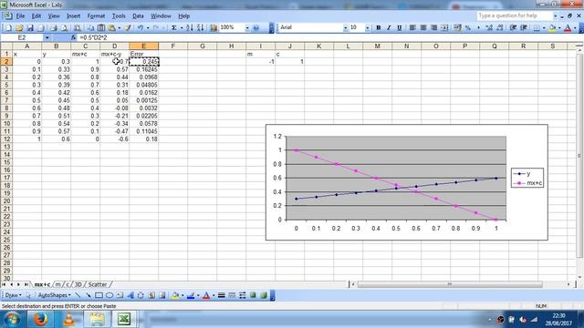Open the File menu
The image size is (584, 328).
point(20,16)
